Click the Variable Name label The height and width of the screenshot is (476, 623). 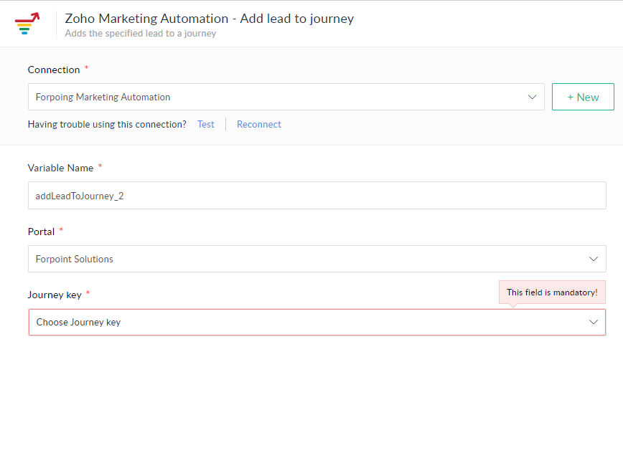[x=60, y=168]
